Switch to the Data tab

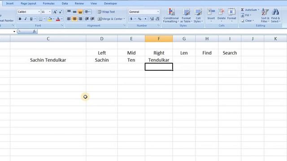(65, 4)
